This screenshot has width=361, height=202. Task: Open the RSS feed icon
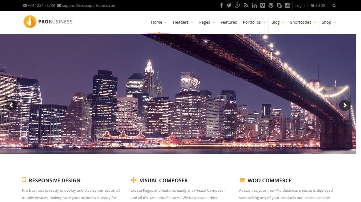pyautogui.click(x=246, y=5)
